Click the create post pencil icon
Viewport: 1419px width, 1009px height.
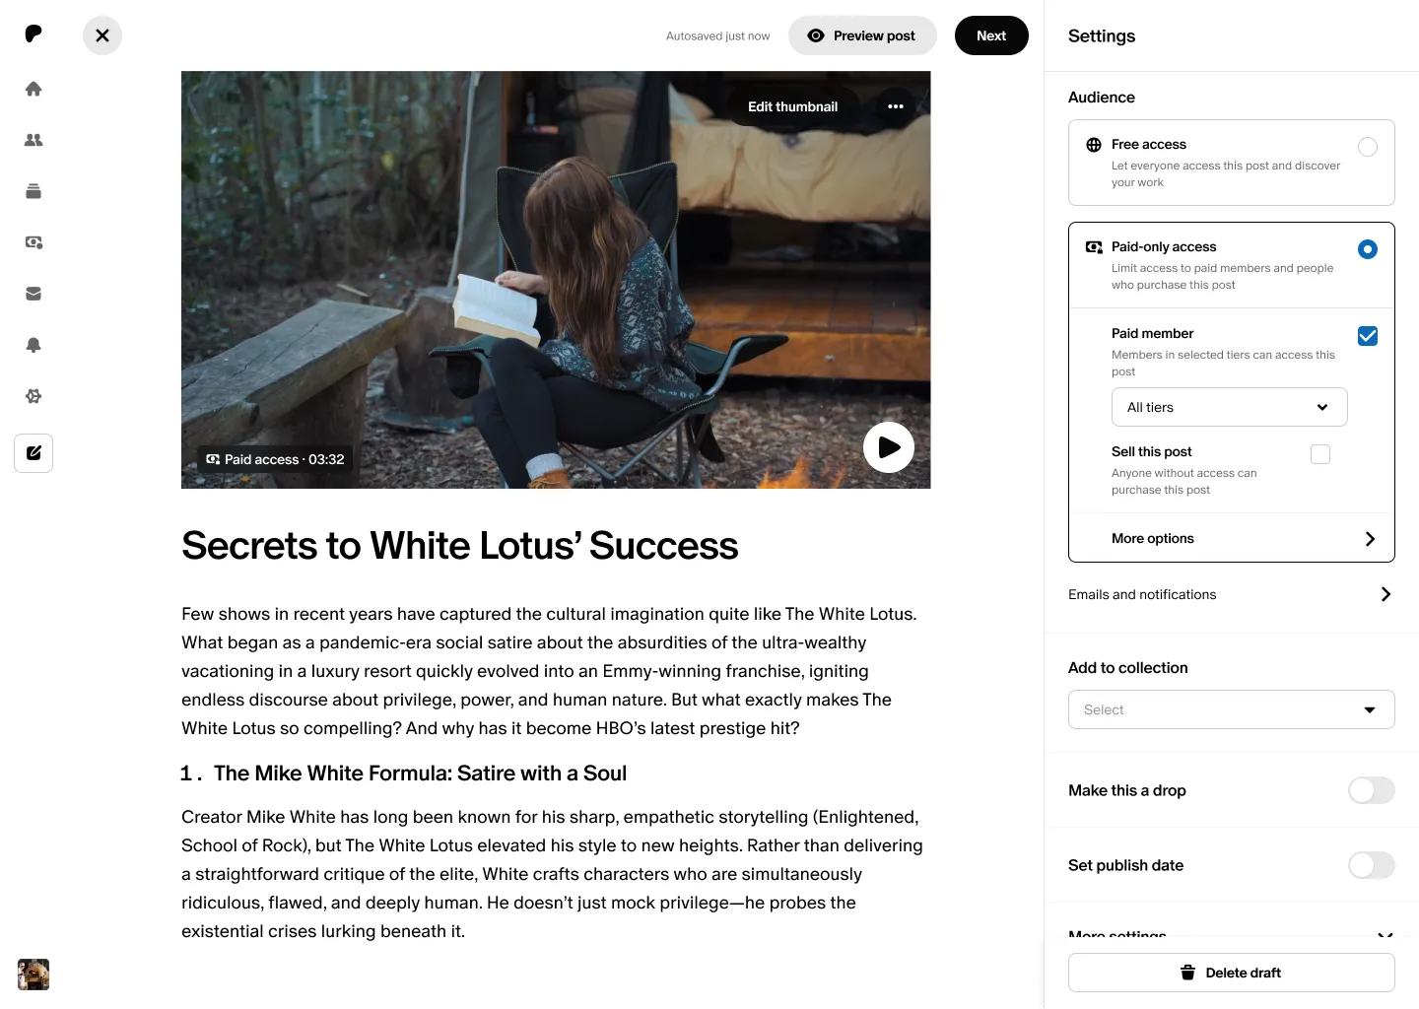(x=34, y=453)
